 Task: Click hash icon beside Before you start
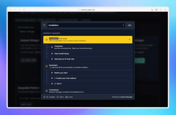(x=52, y=73)
